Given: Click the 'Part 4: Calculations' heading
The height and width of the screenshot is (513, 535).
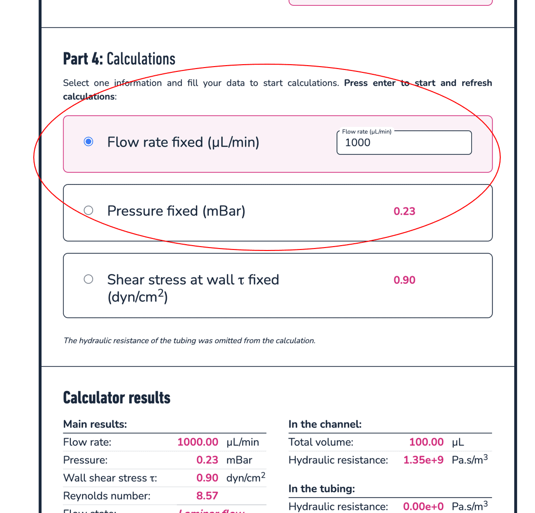Looking at the screenshot, I should [x=119, y=59].
